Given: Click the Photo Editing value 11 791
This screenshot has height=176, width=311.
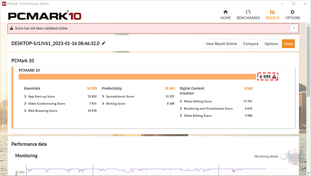Looking at the screenshot, I should [x=248, y=101].
